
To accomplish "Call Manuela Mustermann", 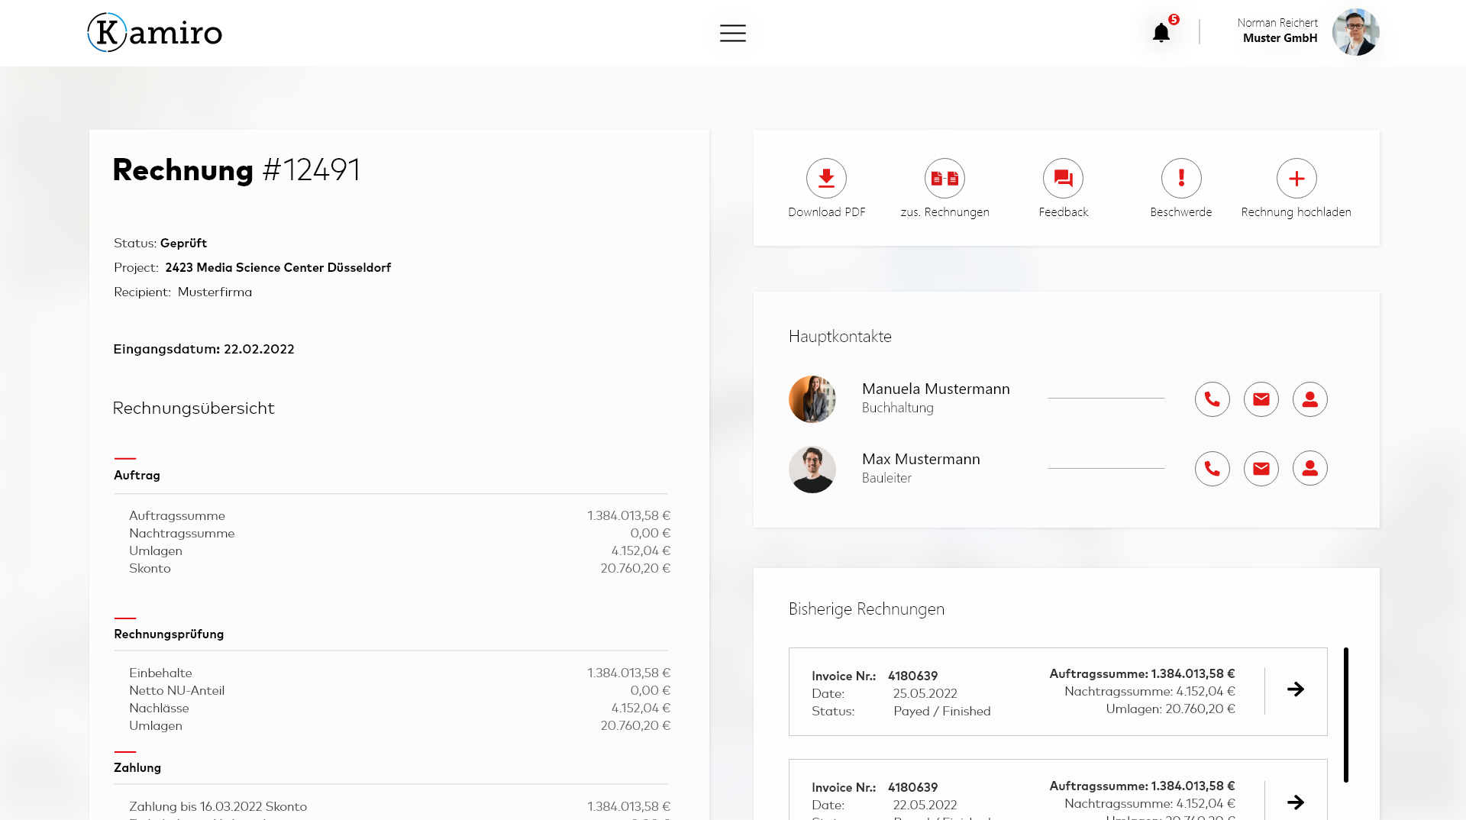I will (1213, 399).
